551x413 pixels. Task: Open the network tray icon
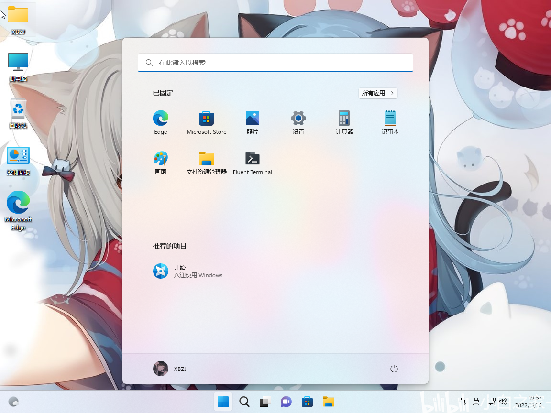[x=492, y=402]
